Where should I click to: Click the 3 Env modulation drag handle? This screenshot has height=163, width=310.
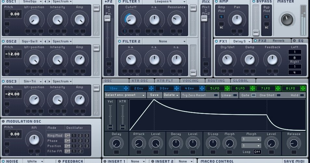[176, 88]
